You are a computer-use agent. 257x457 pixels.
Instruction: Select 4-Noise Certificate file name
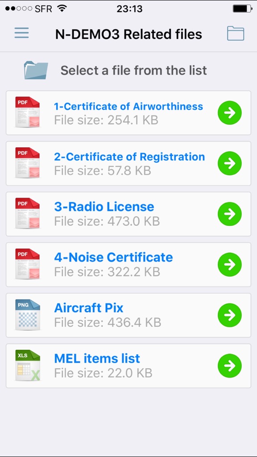(113, 258)
